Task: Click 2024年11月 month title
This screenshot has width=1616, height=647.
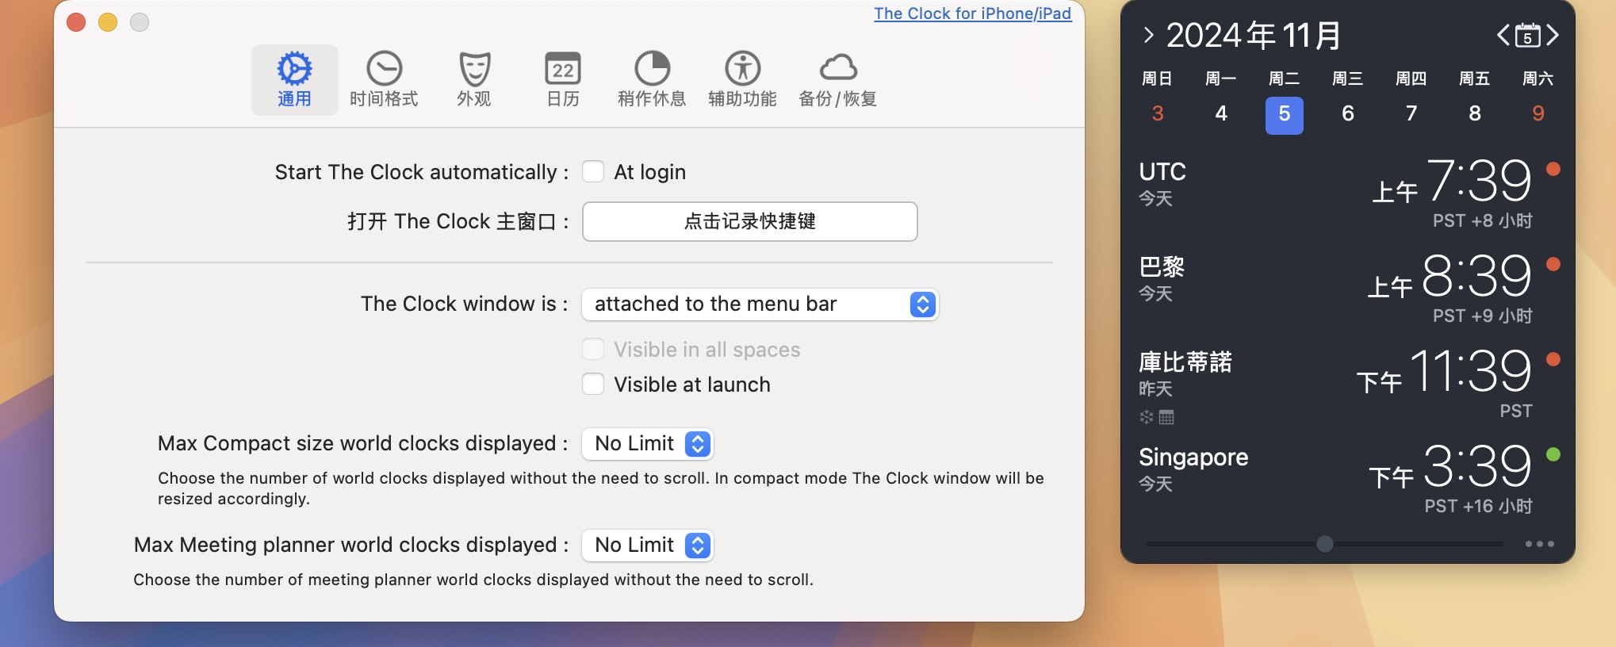Action: (x=1254, y=35)
